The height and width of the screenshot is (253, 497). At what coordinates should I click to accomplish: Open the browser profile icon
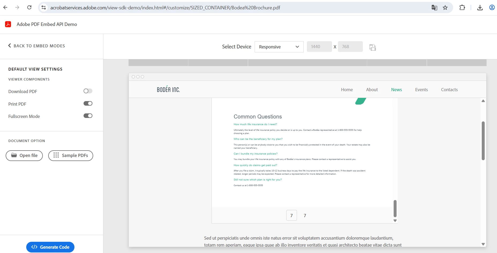492,7
